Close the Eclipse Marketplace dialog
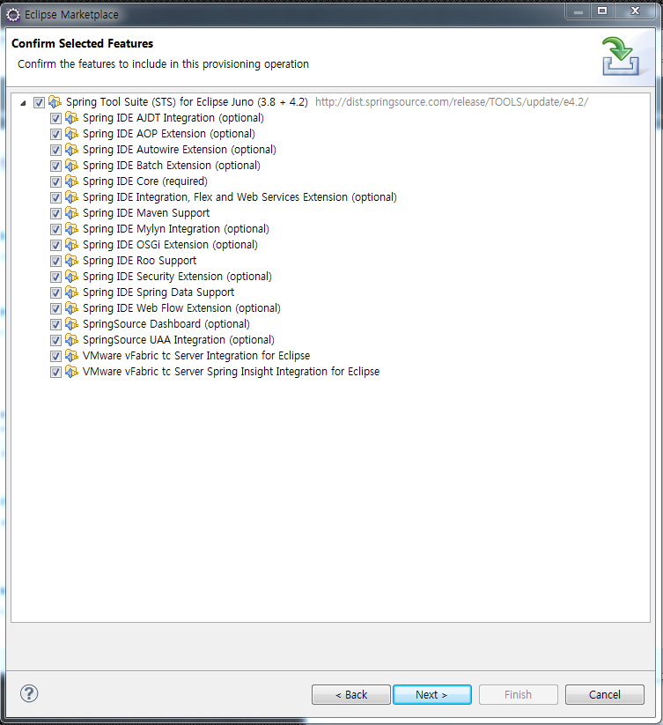The width and height of the screenshot is (663, 725). tap(636, 11)
